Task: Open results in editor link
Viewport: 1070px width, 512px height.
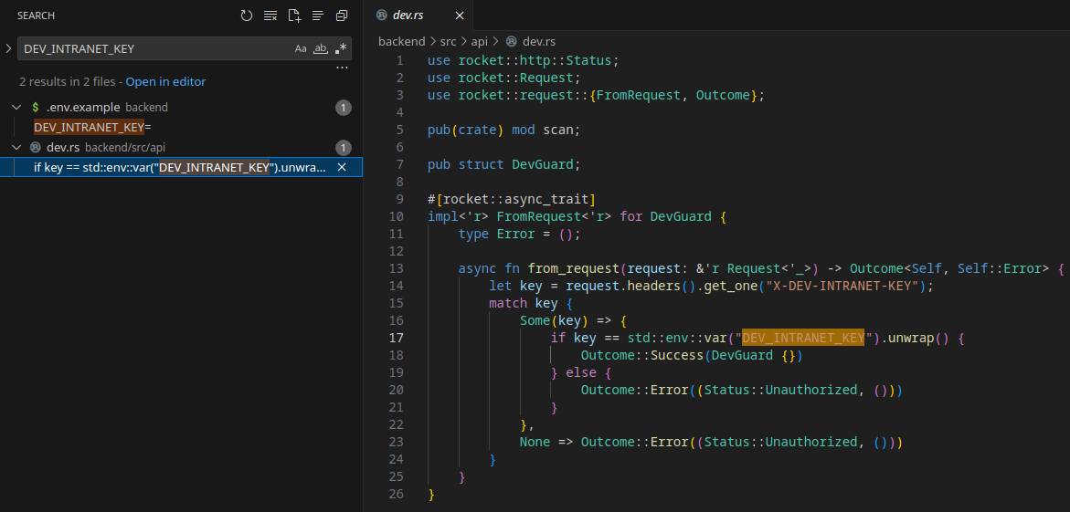Action: coord(165,82)
